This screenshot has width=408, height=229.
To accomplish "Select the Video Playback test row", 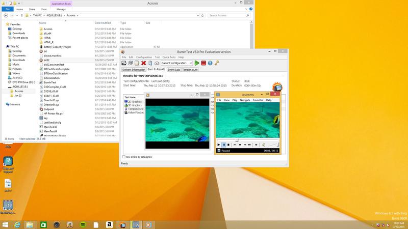I will (x=134, y=112).
